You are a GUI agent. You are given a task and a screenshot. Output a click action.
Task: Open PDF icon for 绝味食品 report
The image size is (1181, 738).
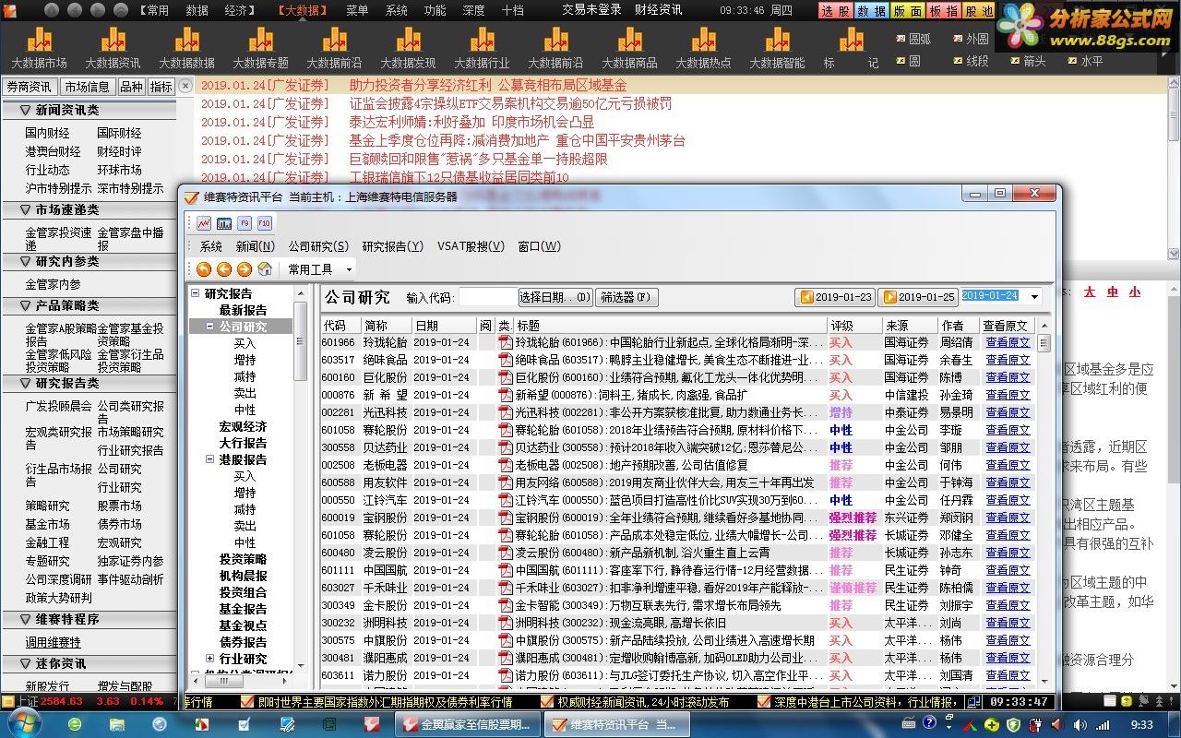point(505,360)
